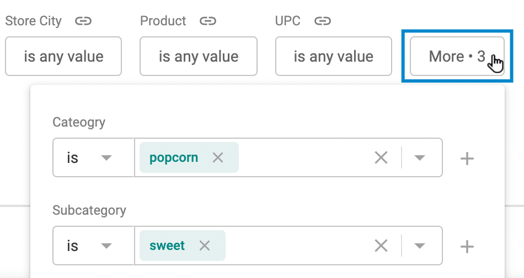This screenshot has height=278, width=524.
Task: Select the popcorn value chip text
Action: [x=174, y=157]
